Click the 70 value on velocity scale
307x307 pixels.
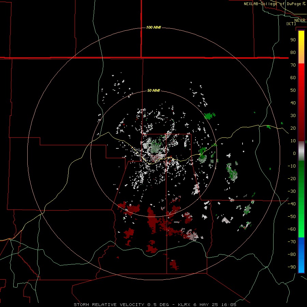[x=293, y=65]
